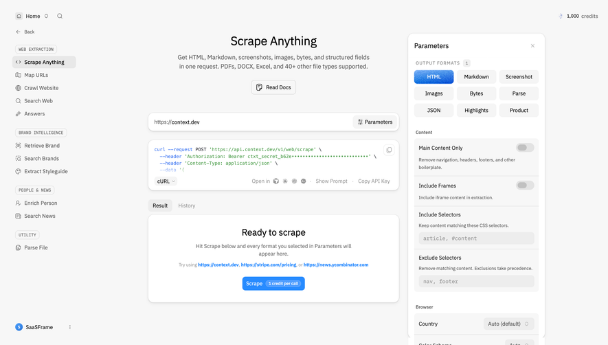Click the SaaSFrame avatar
The image size is (608, 345).
pos(19,327)
